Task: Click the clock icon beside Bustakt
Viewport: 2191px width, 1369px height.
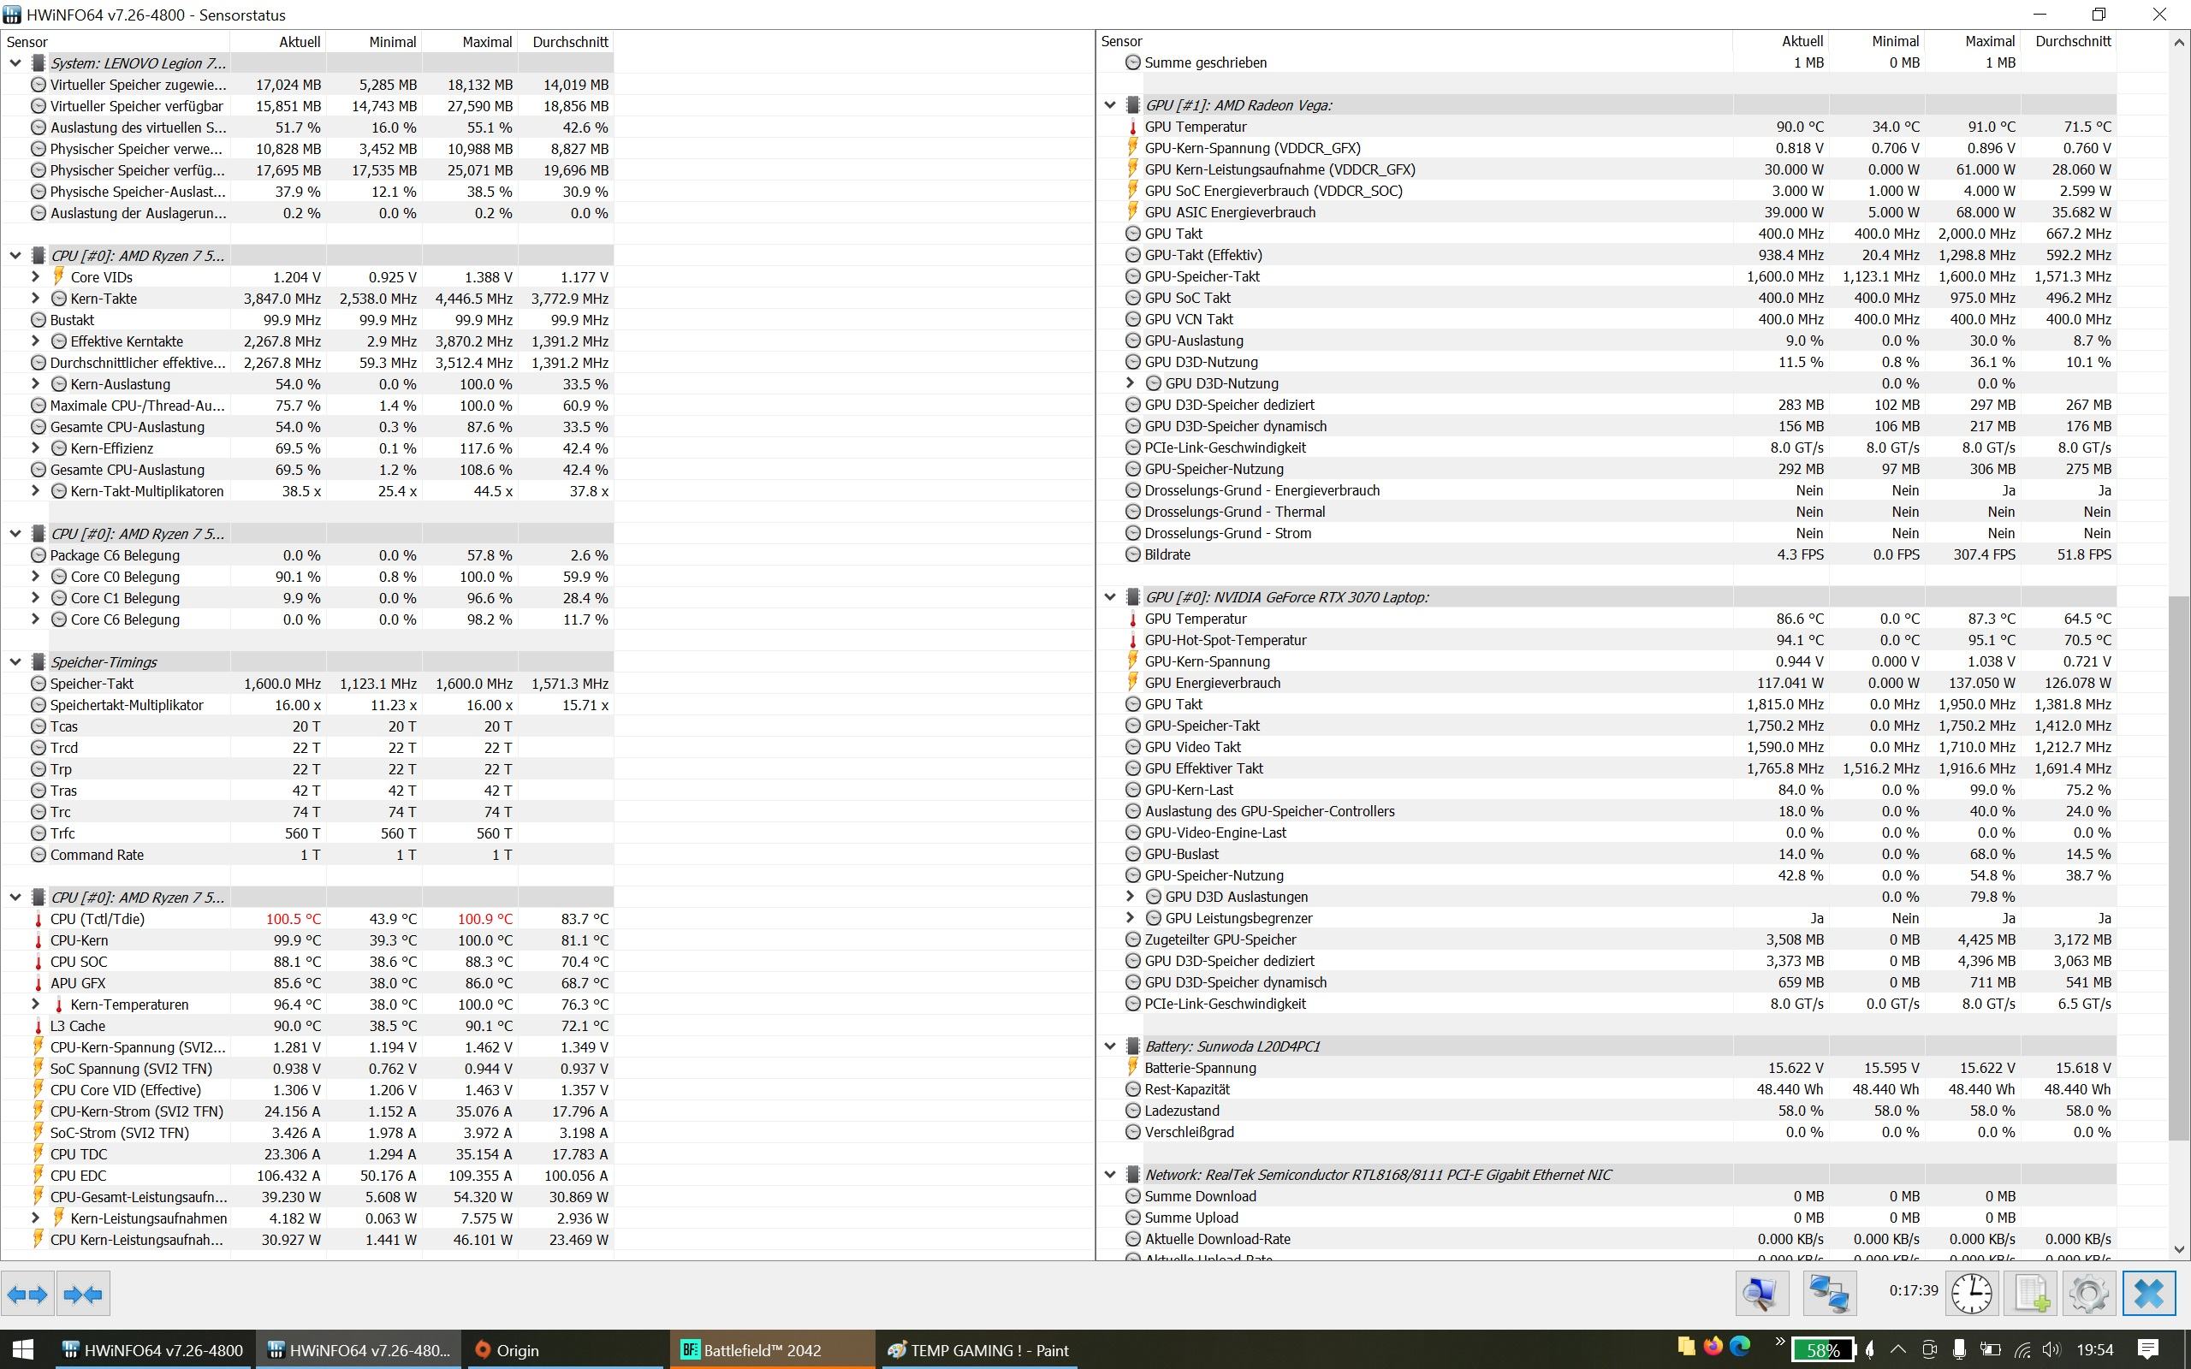Action: [38, 320]
